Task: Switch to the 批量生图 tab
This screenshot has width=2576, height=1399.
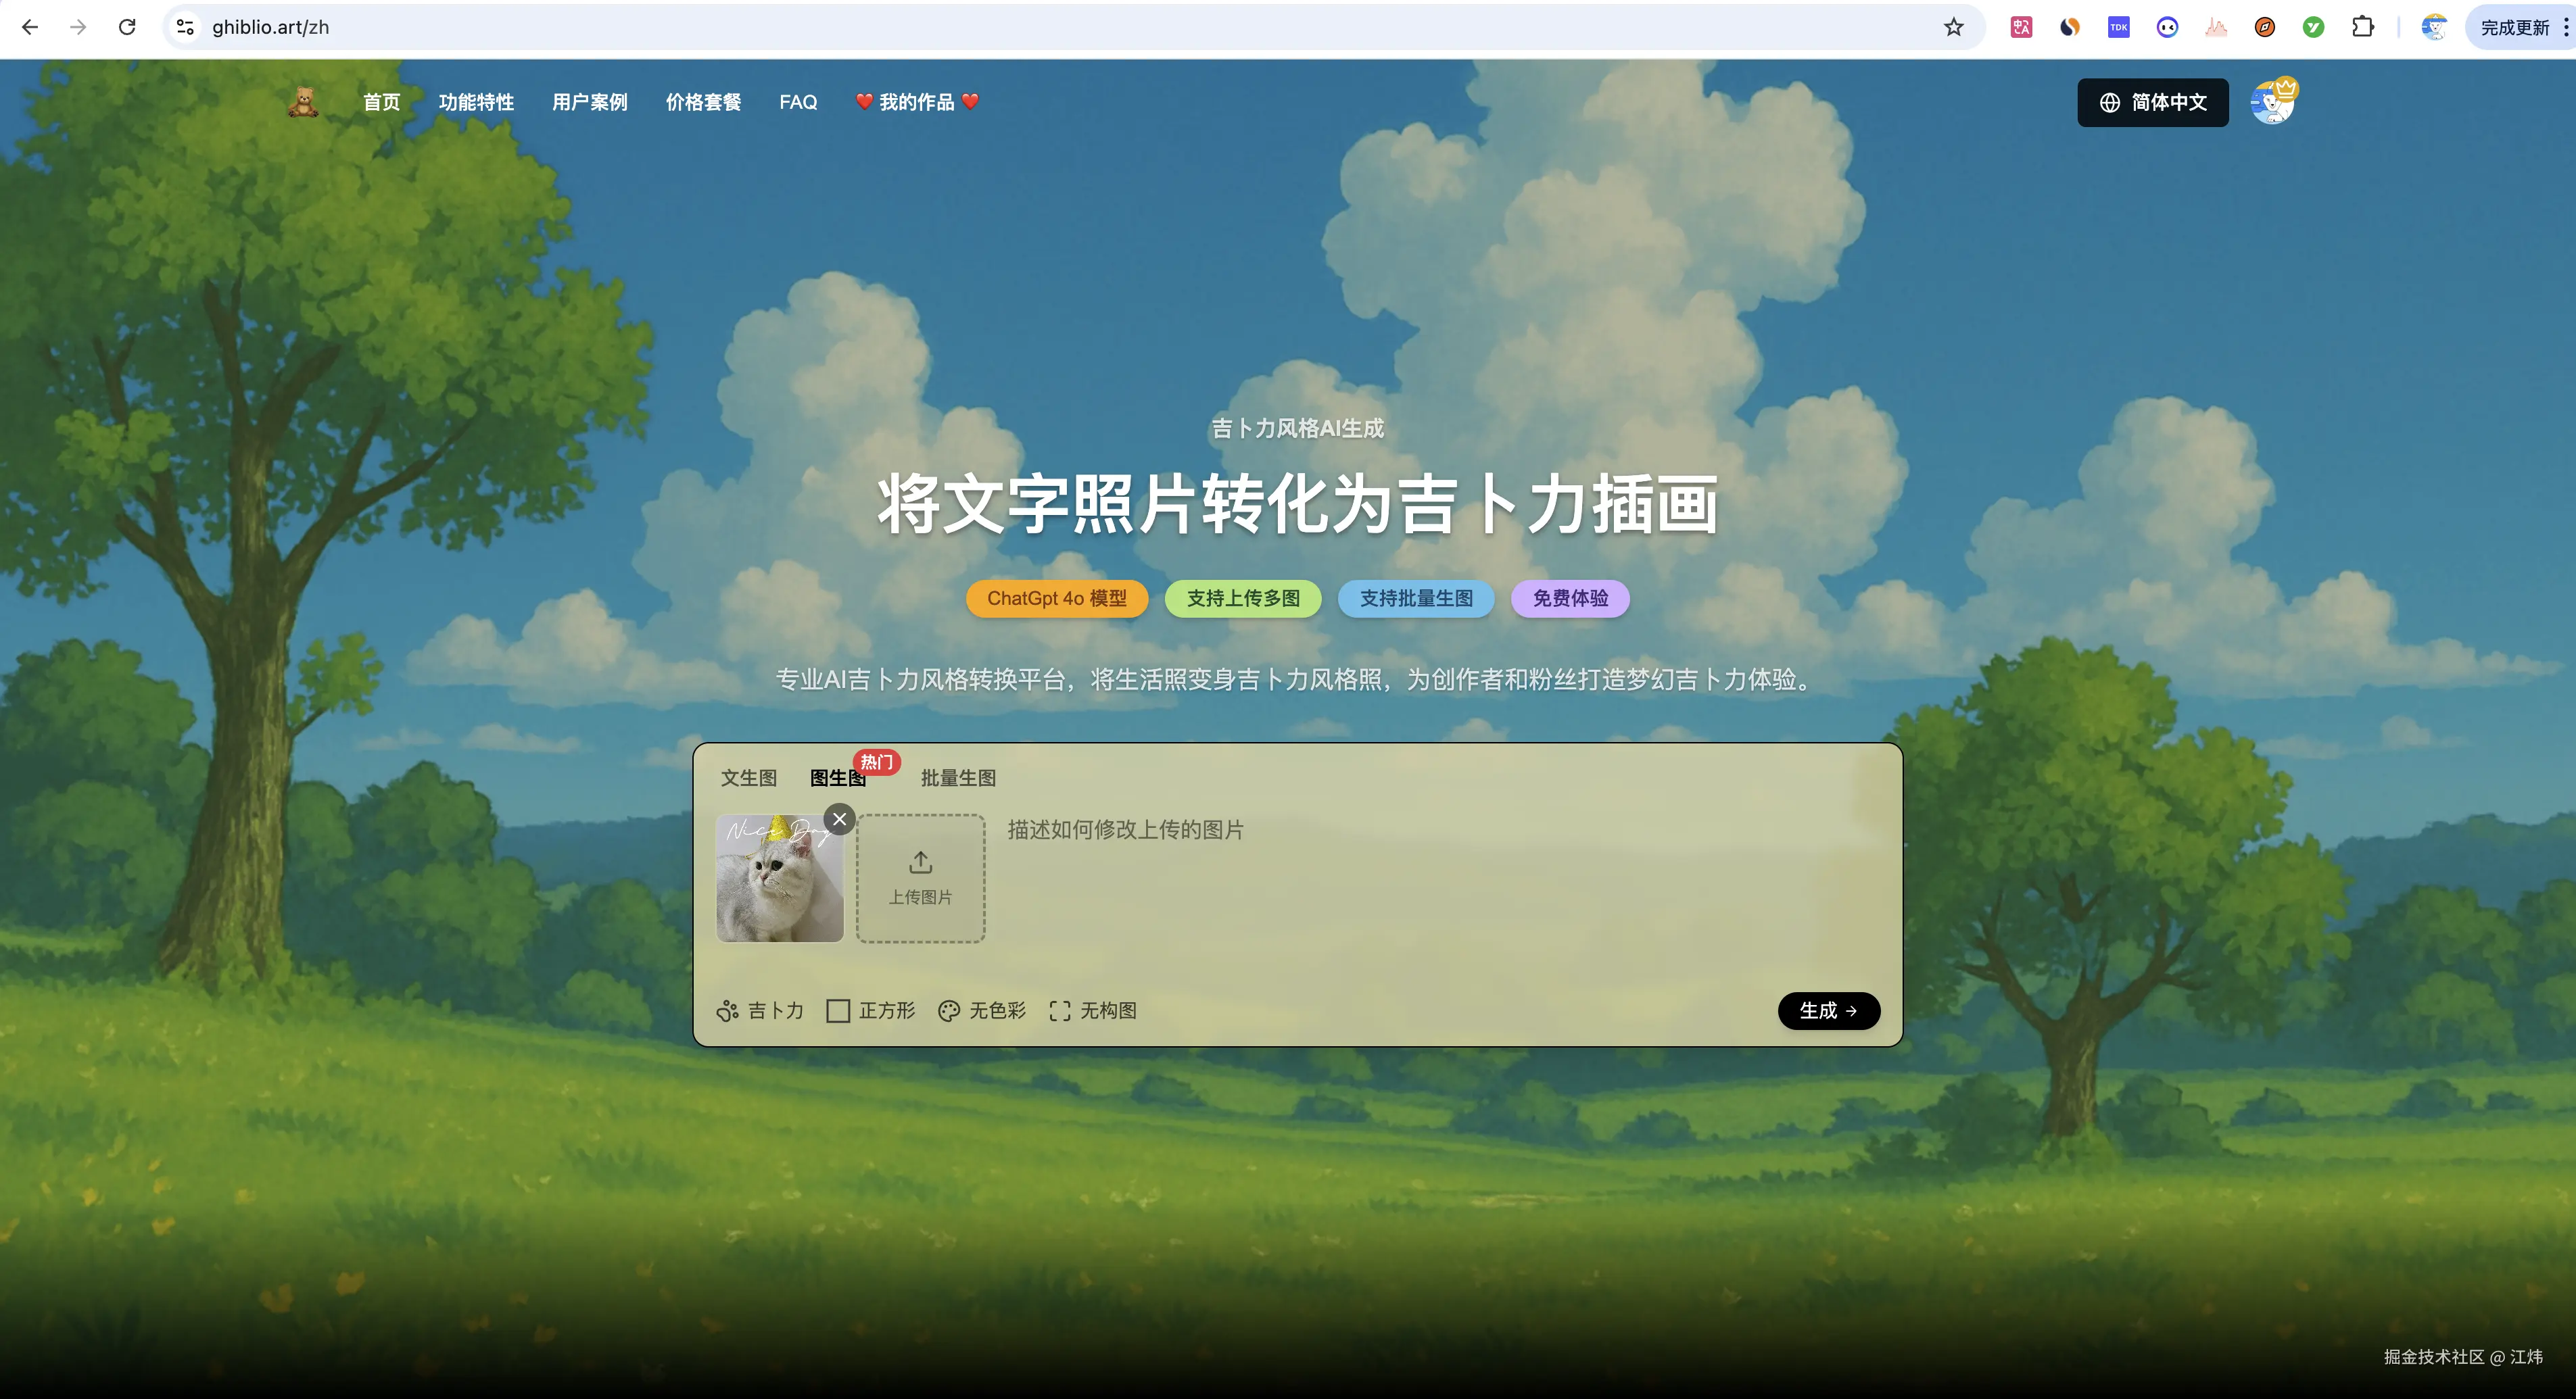Action: 957,777
